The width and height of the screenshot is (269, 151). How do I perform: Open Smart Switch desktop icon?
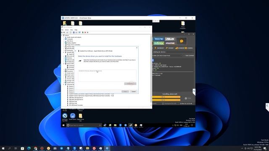(x=73, y=117)
